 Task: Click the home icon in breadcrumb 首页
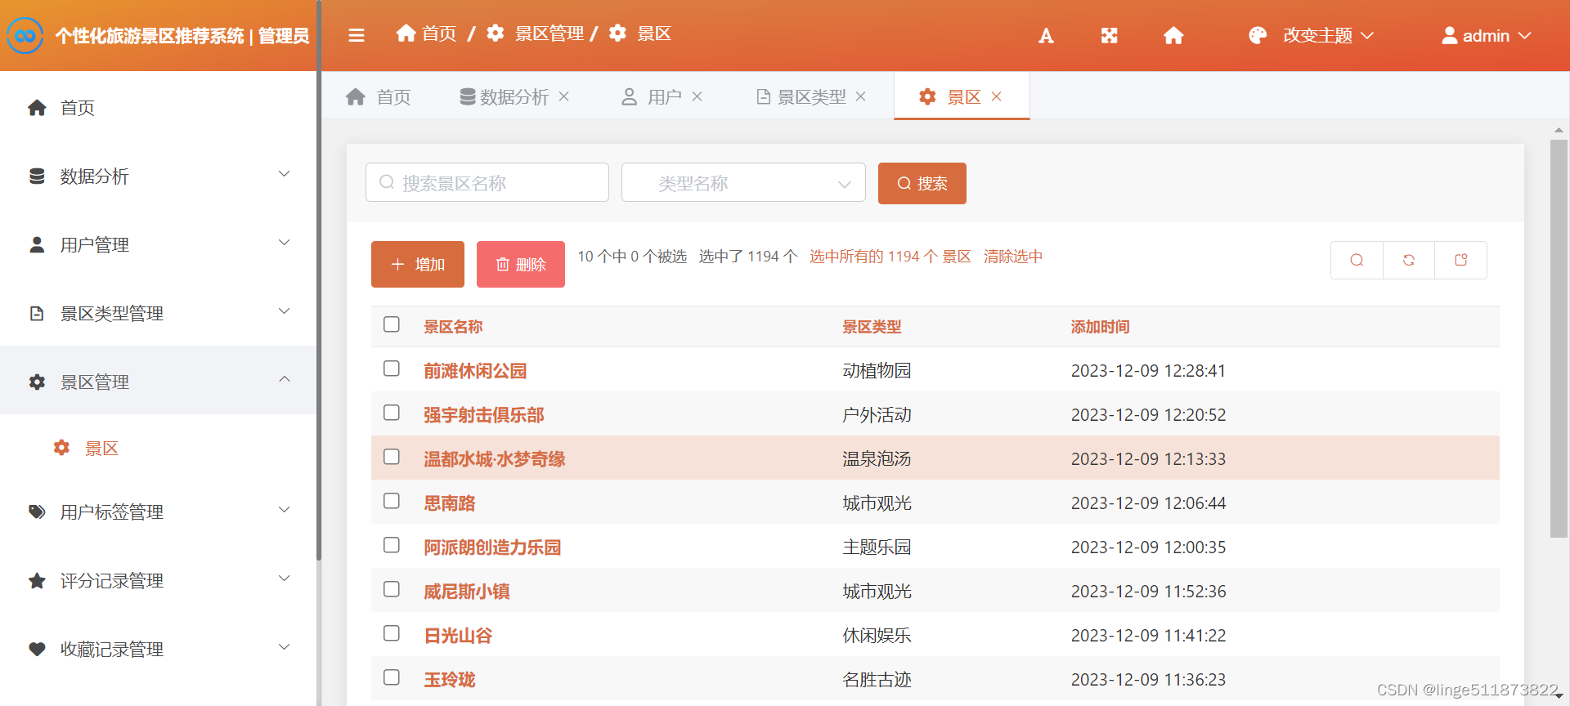pyautogui.click(x=406, y=33)
